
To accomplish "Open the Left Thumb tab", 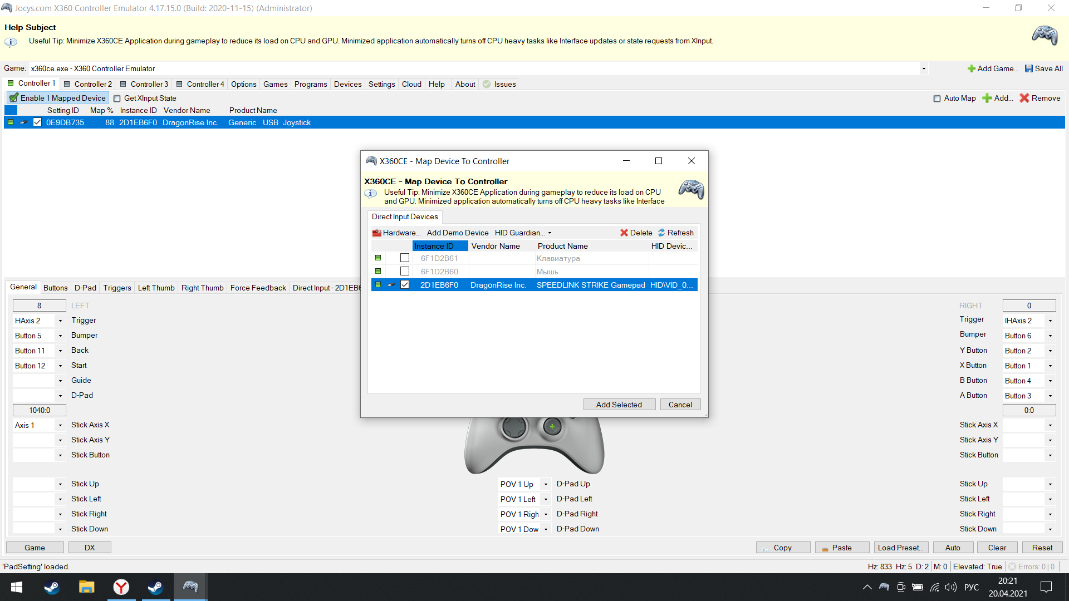I will [156, 288].
